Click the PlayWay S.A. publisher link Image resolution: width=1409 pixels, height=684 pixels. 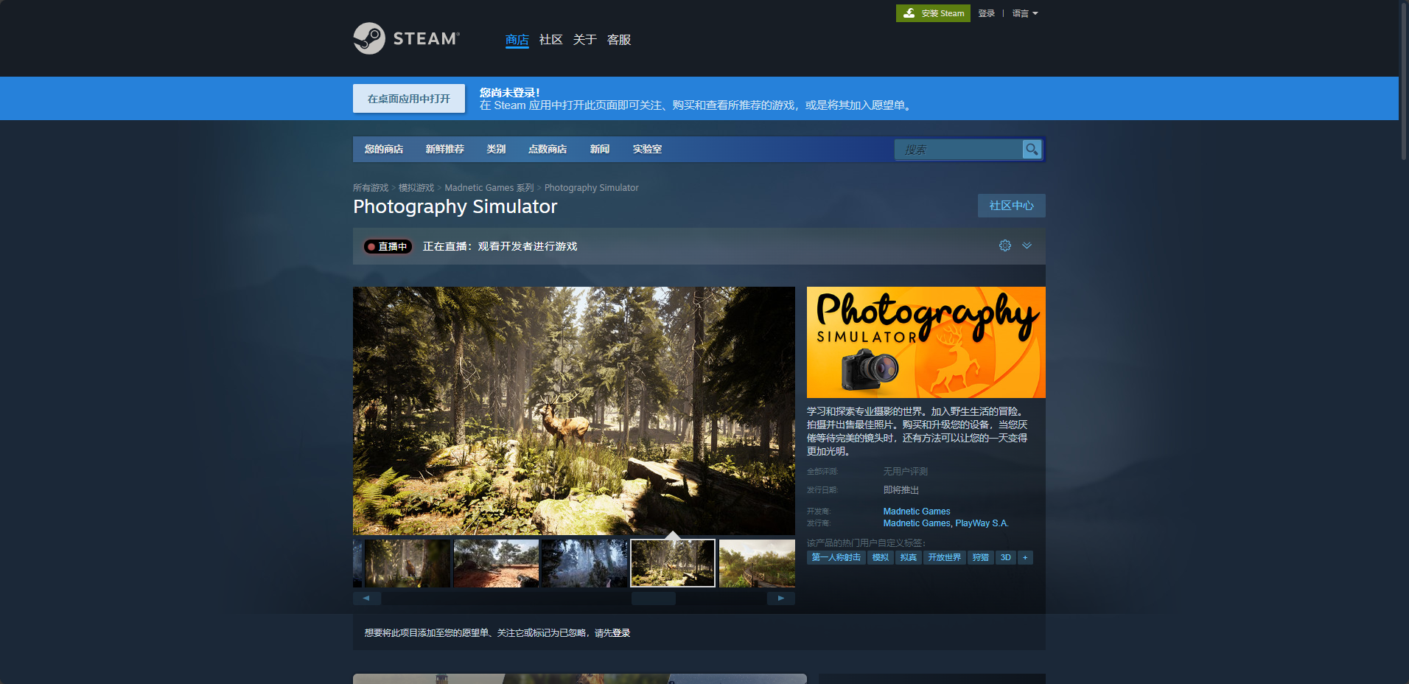(982, 523)
